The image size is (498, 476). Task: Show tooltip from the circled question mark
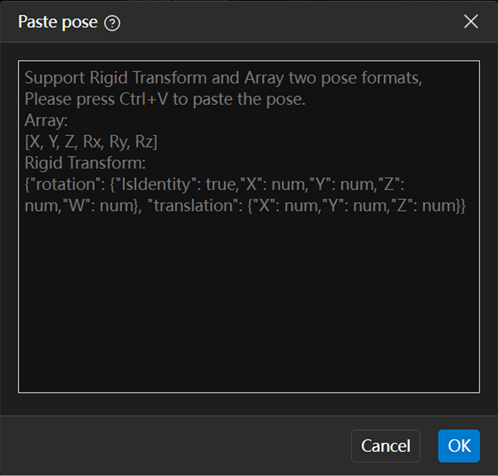pyautogui.click(x=112, y=23)
